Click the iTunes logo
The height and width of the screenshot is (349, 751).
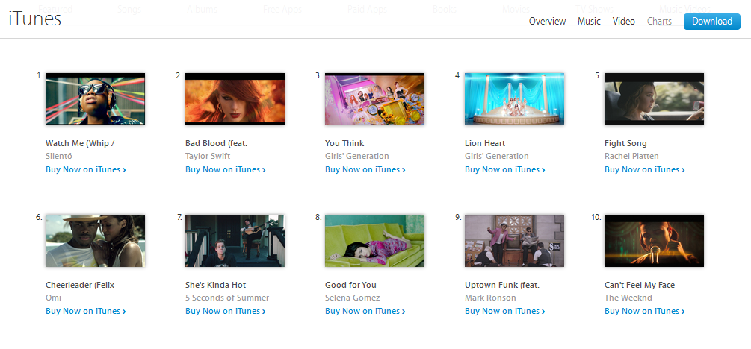(x=35, y=19)
